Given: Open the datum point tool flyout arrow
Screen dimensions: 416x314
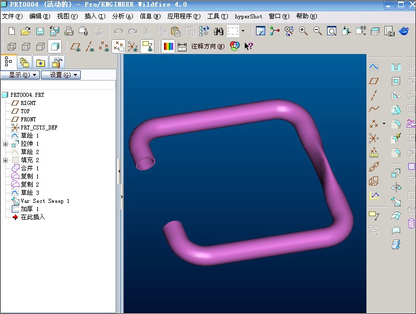Looking at the screenshot, I should pyautogui.click(x=384, y=123).
